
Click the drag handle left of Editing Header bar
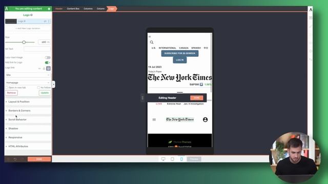click(x=142, y=98)
